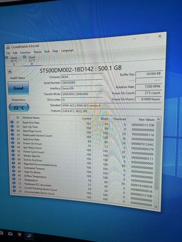182x242 pixels.
Task: Click the Worst column header
Action: pyautogui.click(x=104, y=119)
